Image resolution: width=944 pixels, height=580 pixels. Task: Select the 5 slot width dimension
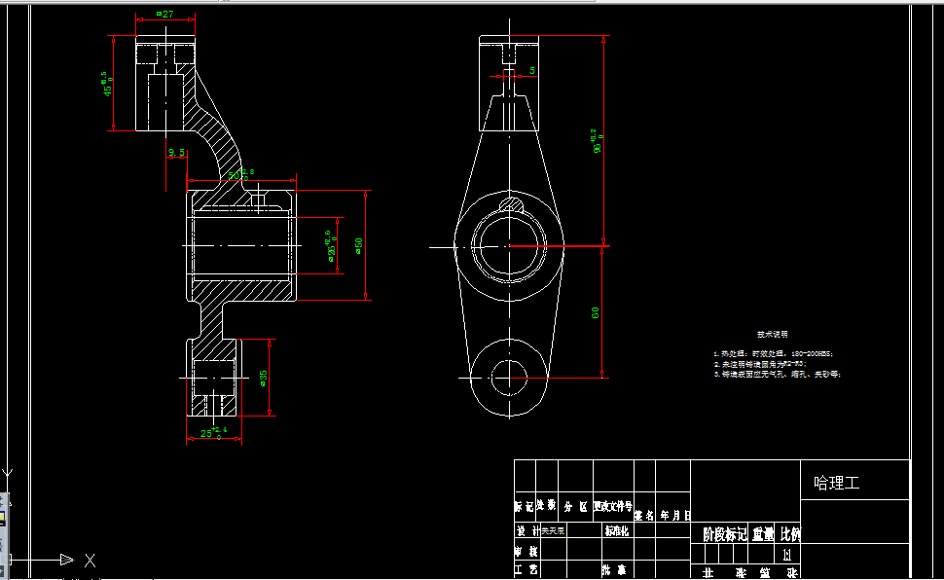click(x=532, y=70)
